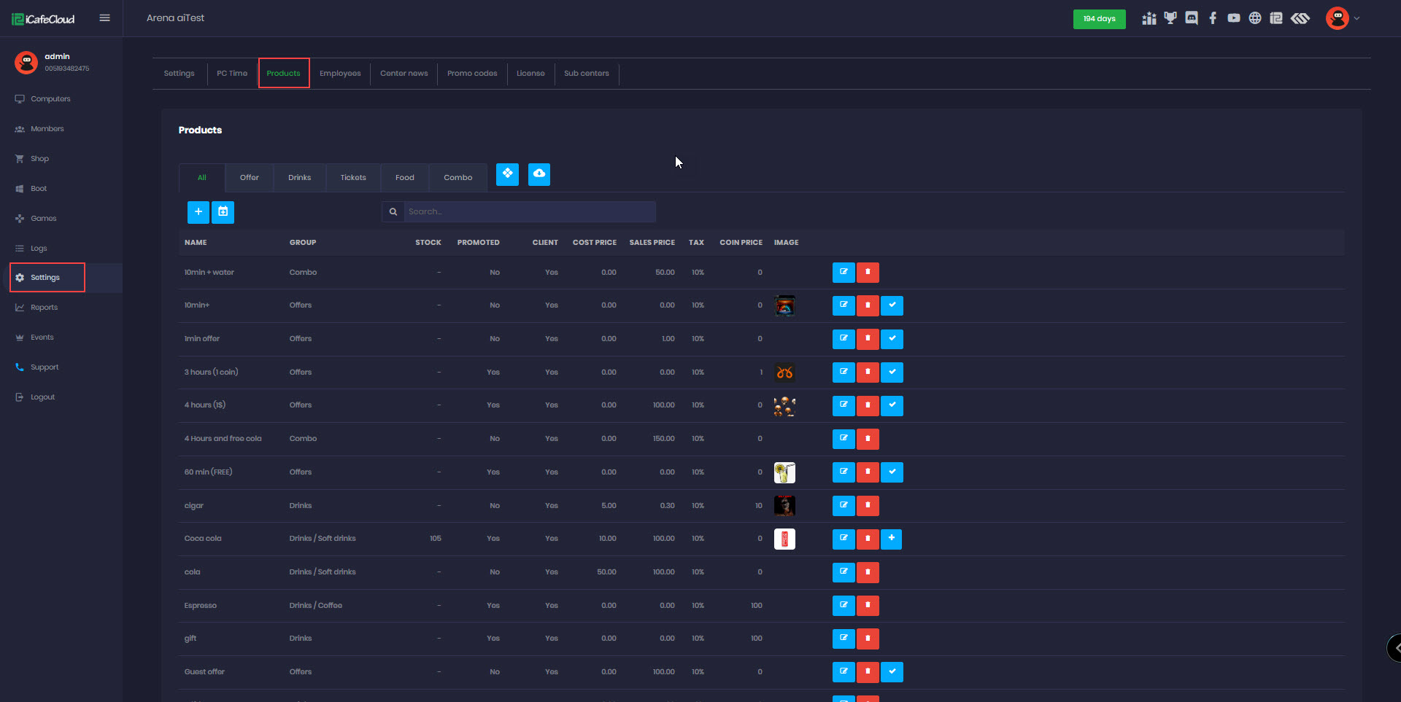Delete the cigar product row
The width and height of the screenshot is (1401, 702).
868,506
